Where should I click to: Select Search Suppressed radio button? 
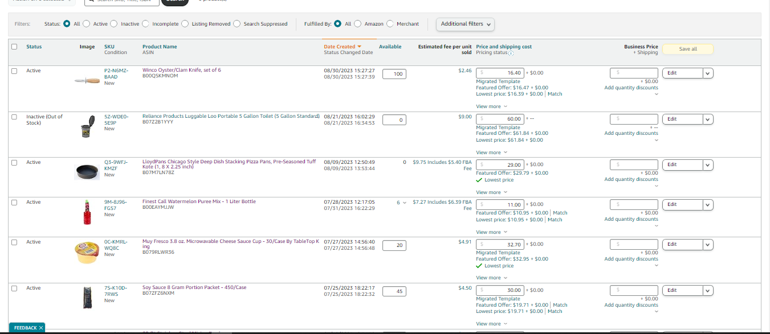click(237, 24)
